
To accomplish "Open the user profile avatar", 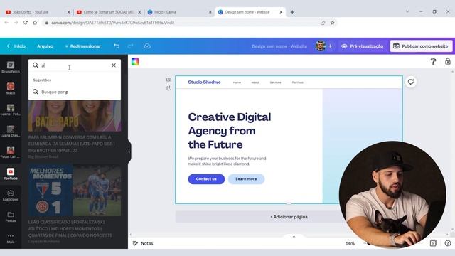I will coord(321,46).
